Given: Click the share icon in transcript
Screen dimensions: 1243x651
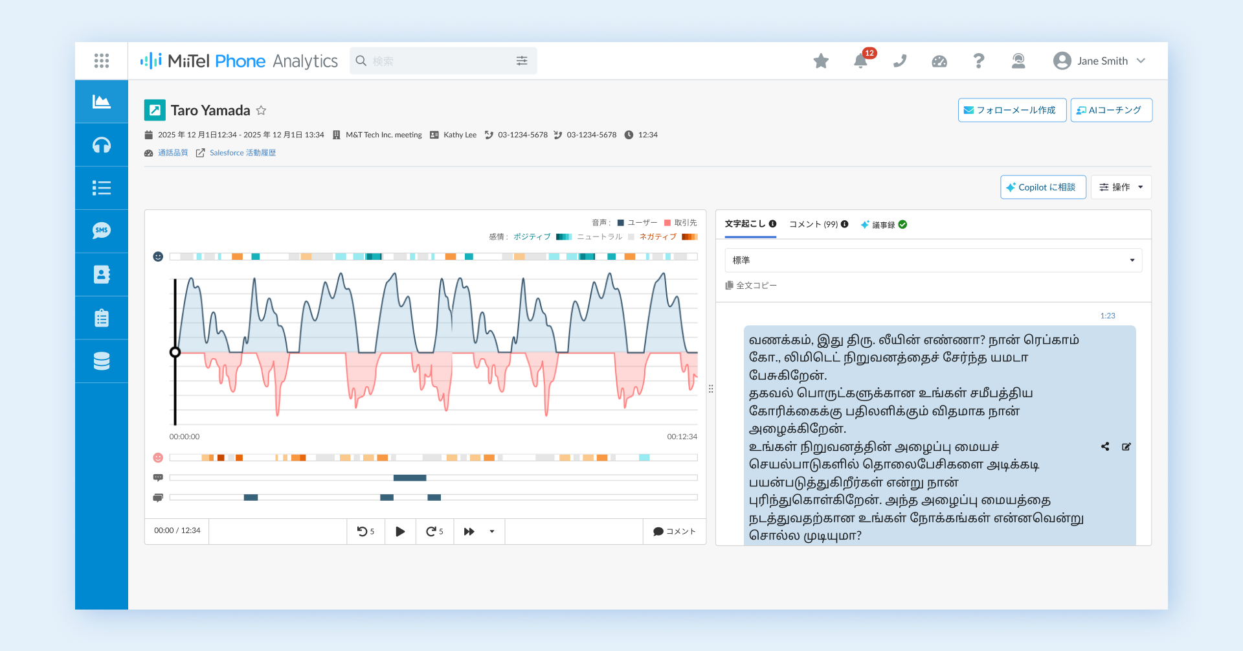Looking at the screenshot, I should tap(1105, 447).
